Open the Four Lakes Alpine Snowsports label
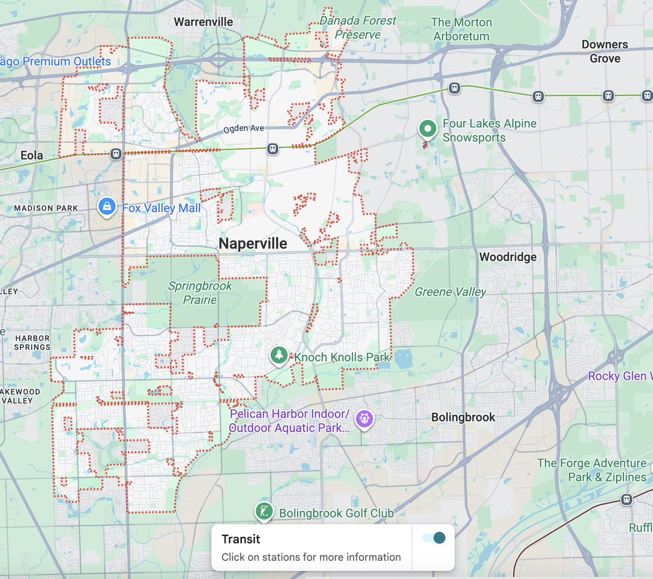This screenshot has height=579, width=653. [489, 130]
